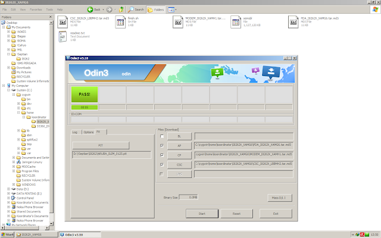This screenshot has height=238, width=381.
Task: Select the I8262 folder in tree
Action: (x=25, y=59)
